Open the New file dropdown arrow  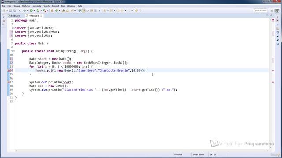[7, 11]
